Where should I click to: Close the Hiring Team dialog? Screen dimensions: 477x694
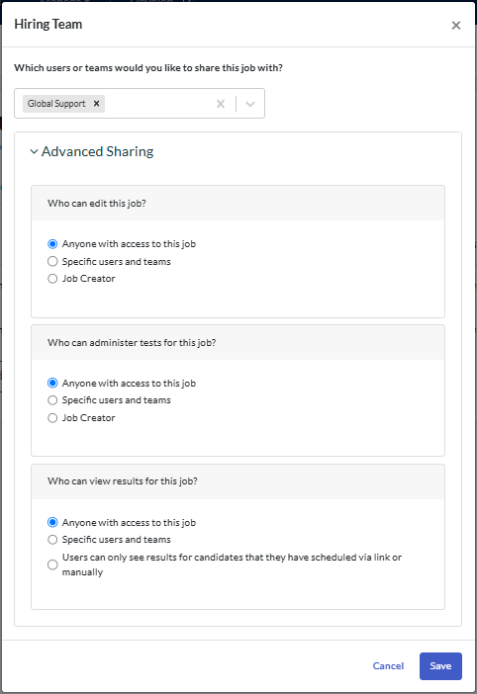(x=456, y=26)
